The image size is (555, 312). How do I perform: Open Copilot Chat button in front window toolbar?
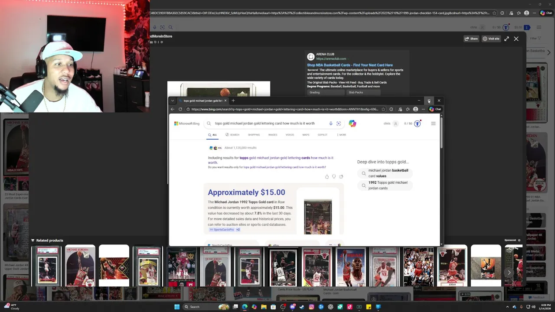pyautogui.click(x=435, y=109)
